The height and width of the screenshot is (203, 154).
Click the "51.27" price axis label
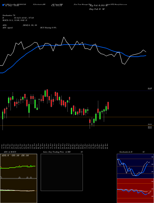150,89
